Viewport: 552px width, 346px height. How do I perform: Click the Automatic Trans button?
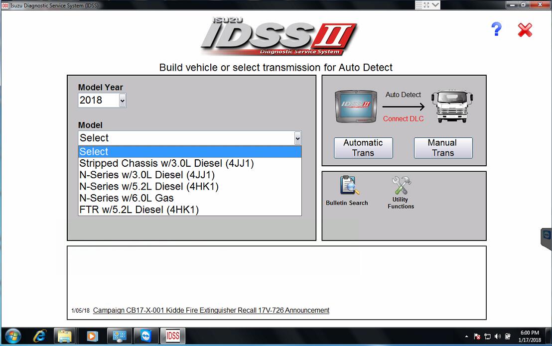363,148
